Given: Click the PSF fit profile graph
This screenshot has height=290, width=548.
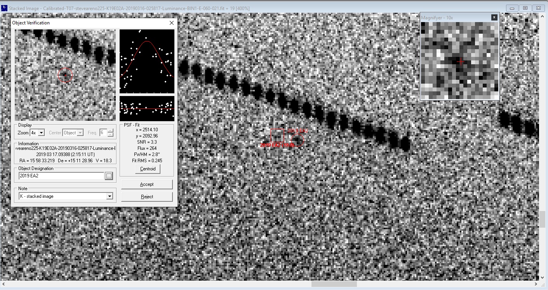Looking at the screenshot, I should [147, 61].
